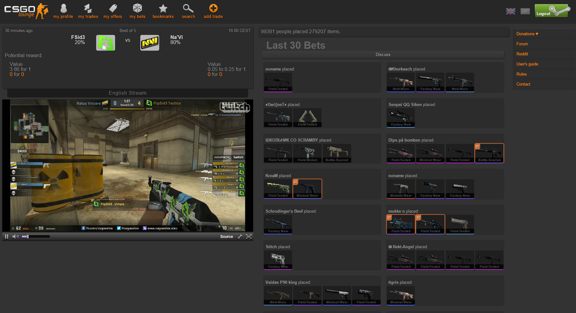Click KreaM's Field-Tested item
Image resolution: width=576 pixels, height=313 pixels.
pyautogui.click(x=278, y=189)
